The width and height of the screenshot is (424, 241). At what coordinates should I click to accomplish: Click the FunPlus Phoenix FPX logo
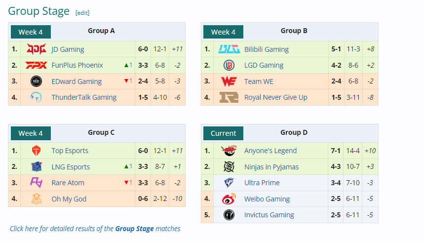coord(36,65)
